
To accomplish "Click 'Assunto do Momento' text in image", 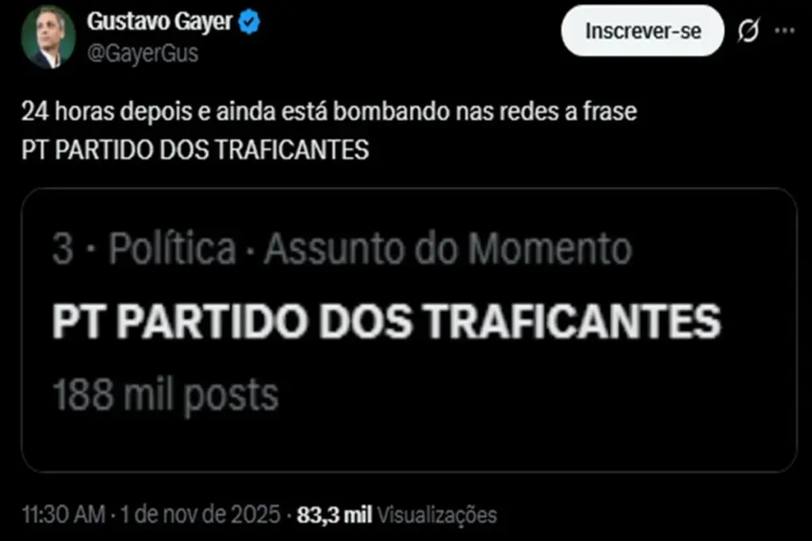I will pyautogui.click(x=448, y=249).
